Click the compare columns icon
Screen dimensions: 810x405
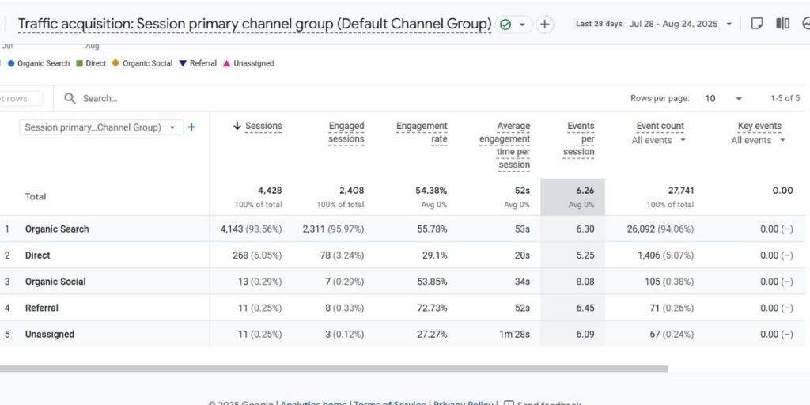(782, 24)
